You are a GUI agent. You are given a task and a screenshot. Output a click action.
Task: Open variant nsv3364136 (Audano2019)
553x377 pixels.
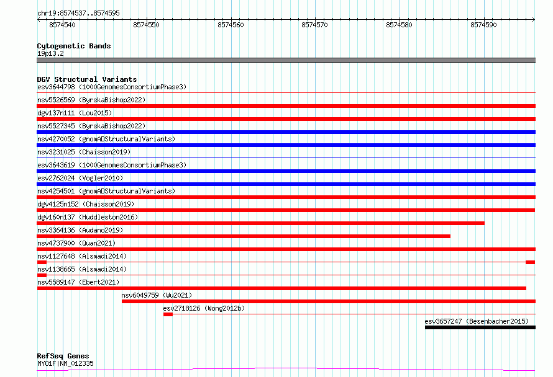(x=80, y=230)
